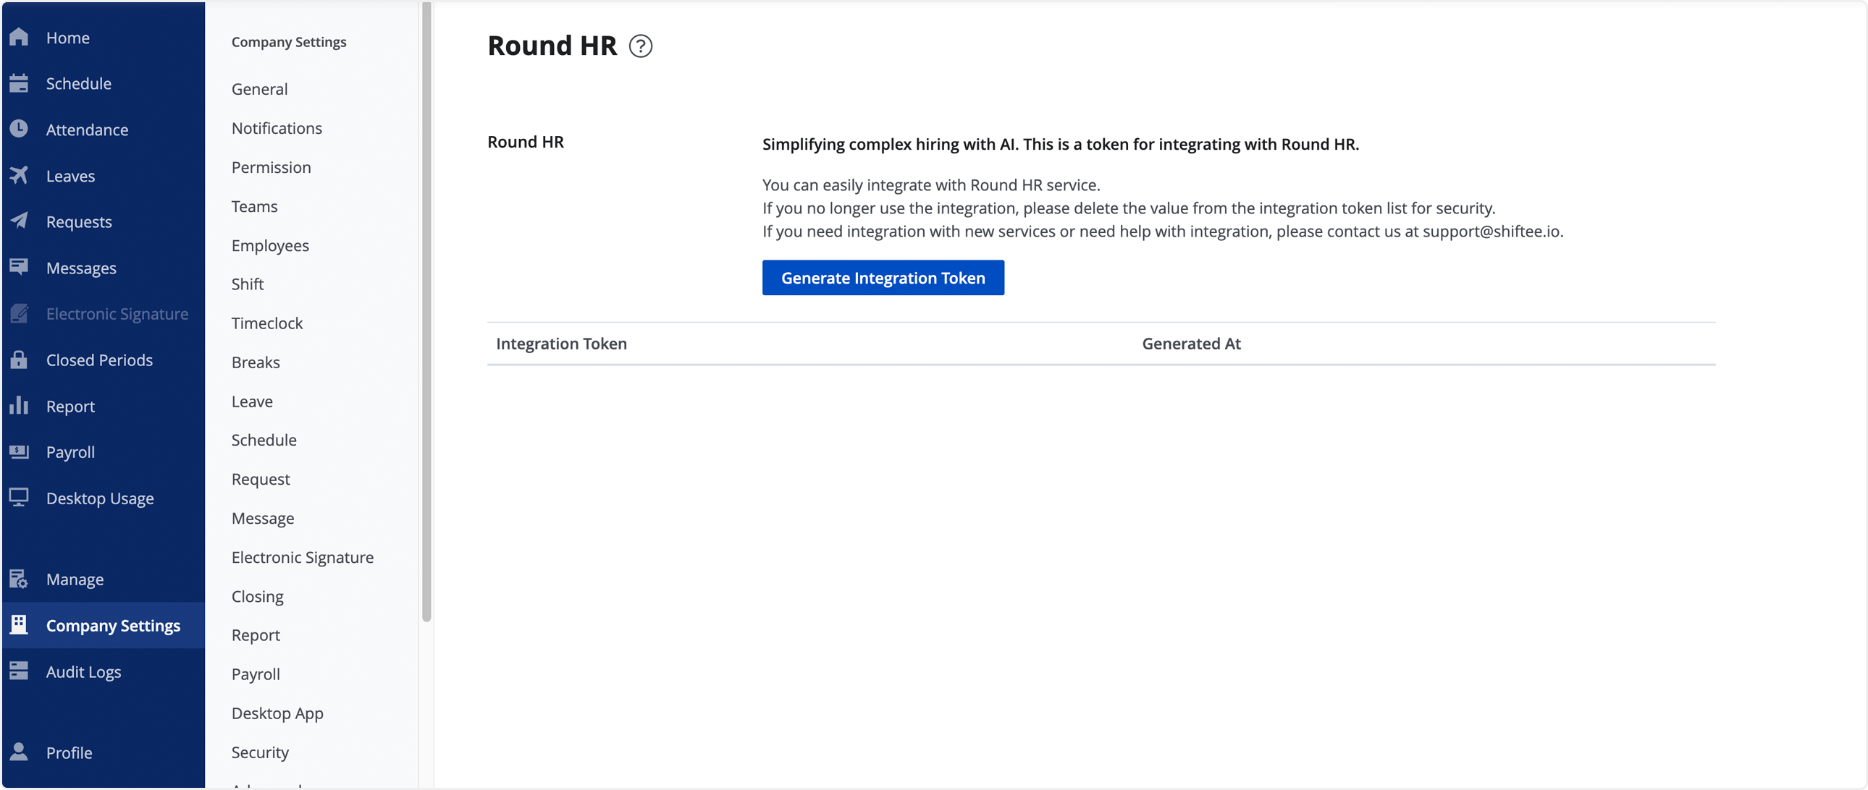Open the Profile page
The image size is (1868, 790).
[69, 752]
